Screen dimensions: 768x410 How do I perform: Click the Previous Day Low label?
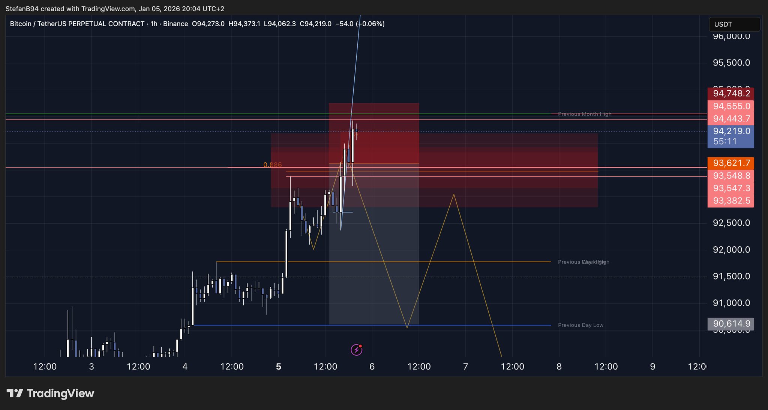(x=580, y=325)
